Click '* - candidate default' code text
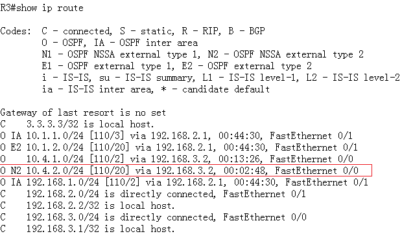 click(215, 89)
